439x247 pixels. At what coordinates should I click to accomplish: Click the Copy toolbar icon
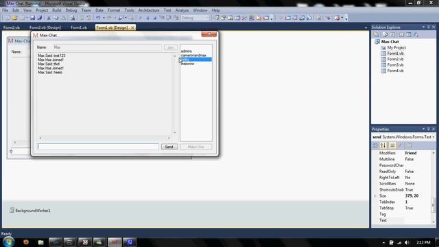point(56,18)
